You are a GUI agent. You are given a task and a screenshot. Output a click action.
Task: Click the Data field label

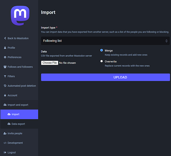[x=44, y=52]
